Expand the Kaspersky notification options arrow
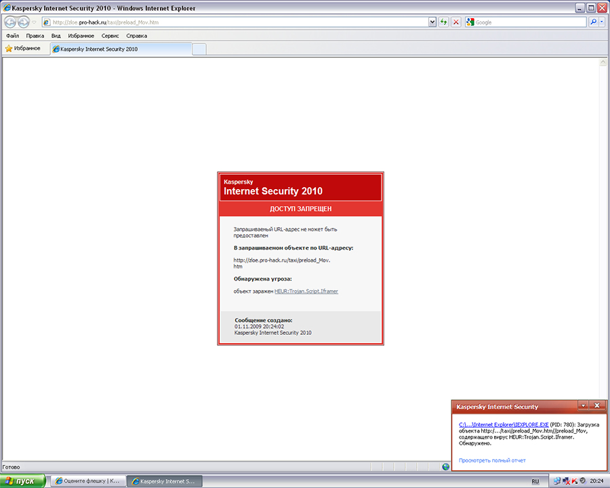This screenshot has height=488, width=610. (x=582, y=405)
